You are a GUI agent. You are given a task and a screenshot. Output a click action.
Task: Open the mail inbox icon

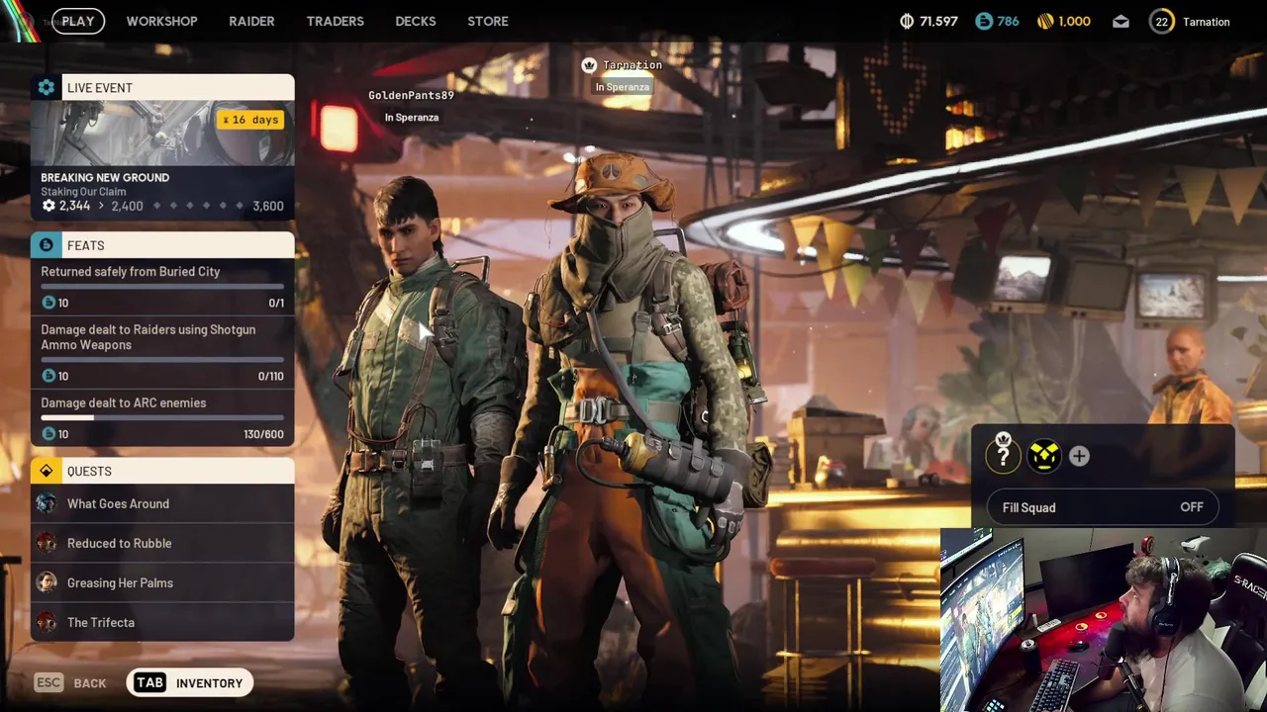[1121, 22]
